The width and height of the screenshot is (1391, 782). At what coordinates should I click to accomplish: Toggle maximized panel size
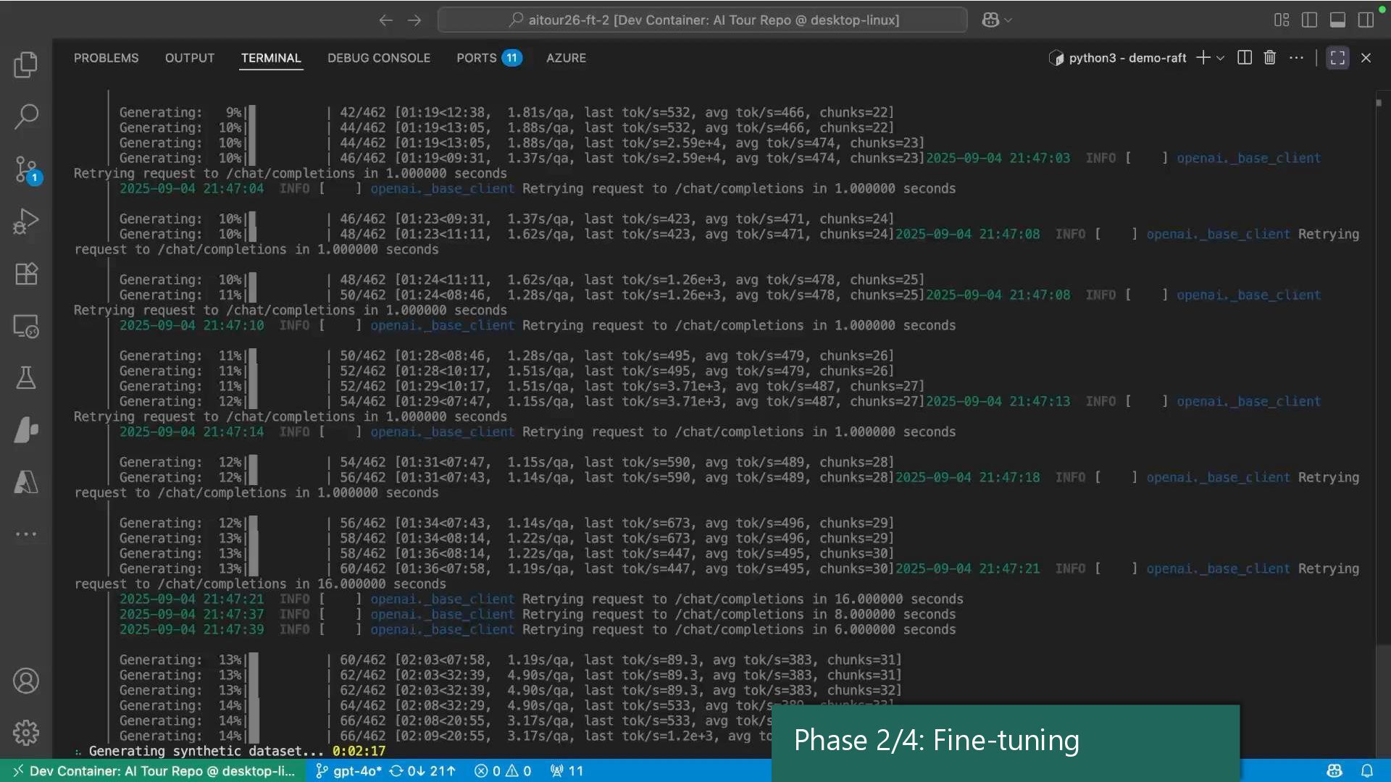point(1337,58)
